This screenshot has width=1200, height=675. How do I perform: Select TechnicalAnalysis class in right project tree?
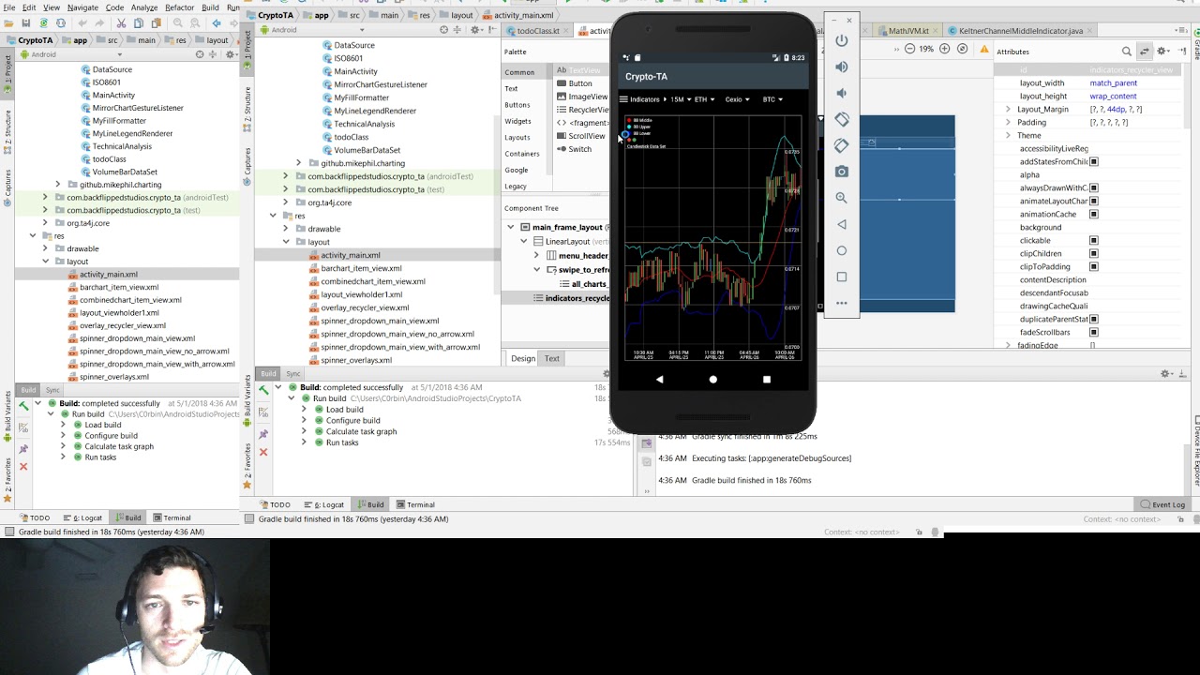[x=365, y=124]
